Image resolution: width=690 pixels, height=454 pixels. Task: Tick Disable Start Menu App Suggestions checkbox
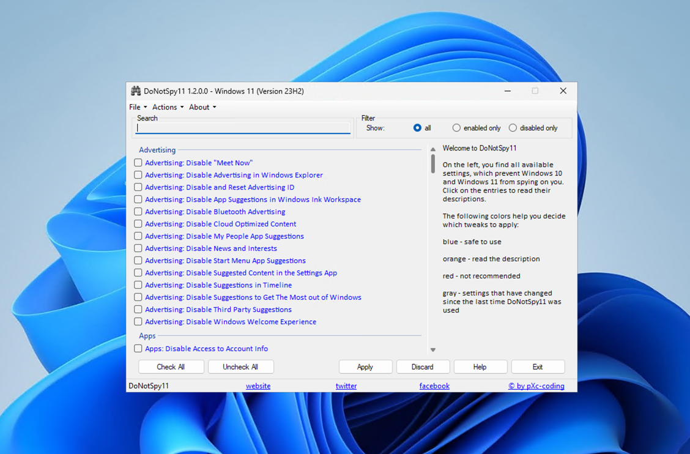(x=138, y=260)
